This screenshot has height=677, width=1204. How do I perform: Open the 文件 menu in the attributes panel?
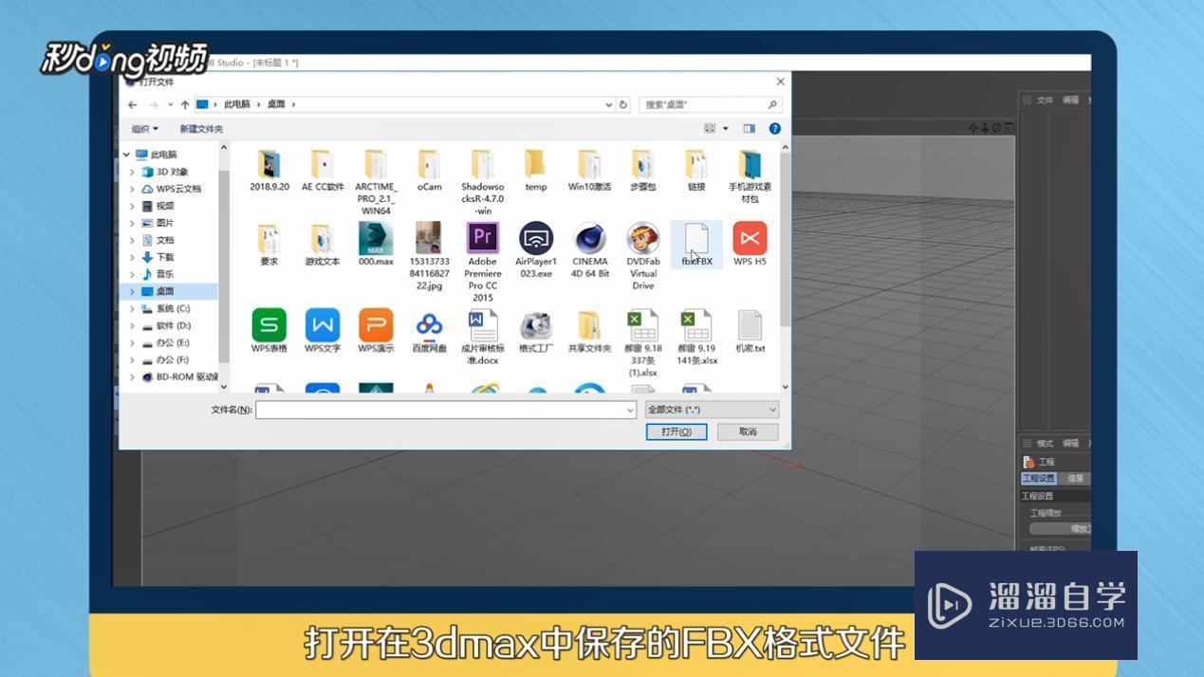[x=1045, y=100]
